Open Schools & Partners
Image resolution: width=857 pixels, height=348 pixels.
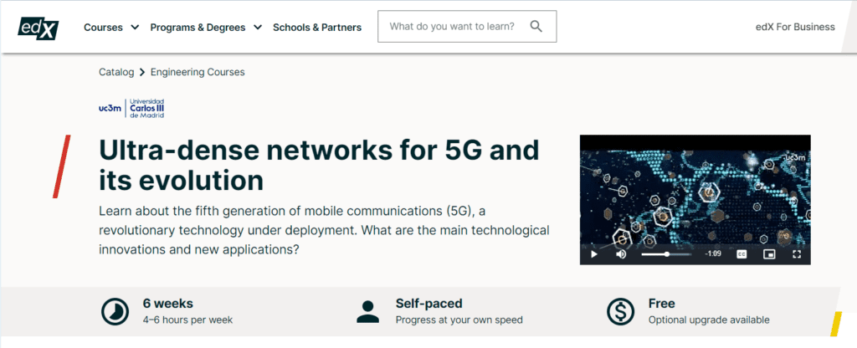tap(317, 28)
